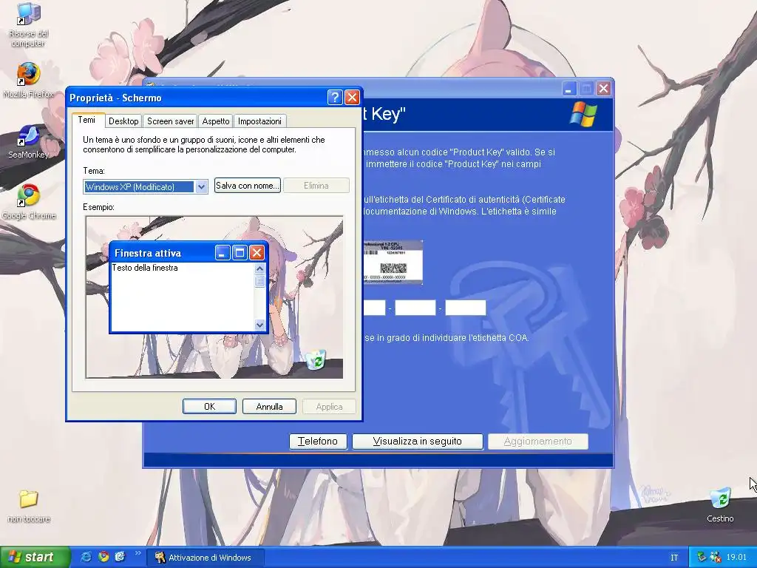Click IT language indicator in taskbar
The width and height of the screenshot is (757, 568).
tap(674, 558)
